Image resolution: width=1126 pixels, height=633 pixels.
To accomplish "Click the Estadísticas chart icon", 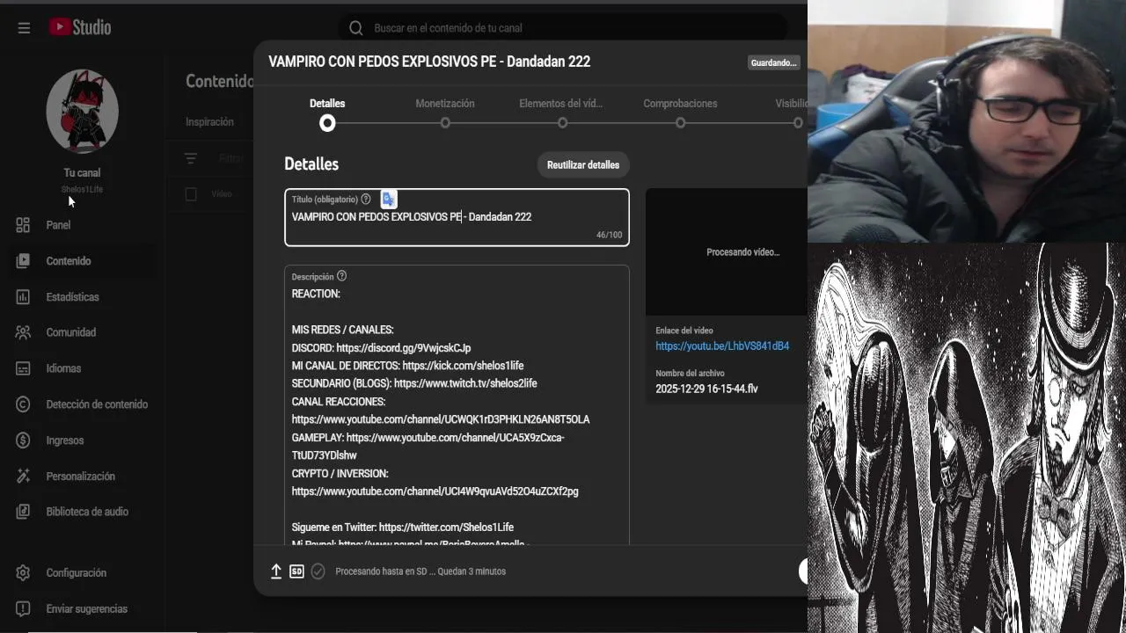I will coord(23,297).
